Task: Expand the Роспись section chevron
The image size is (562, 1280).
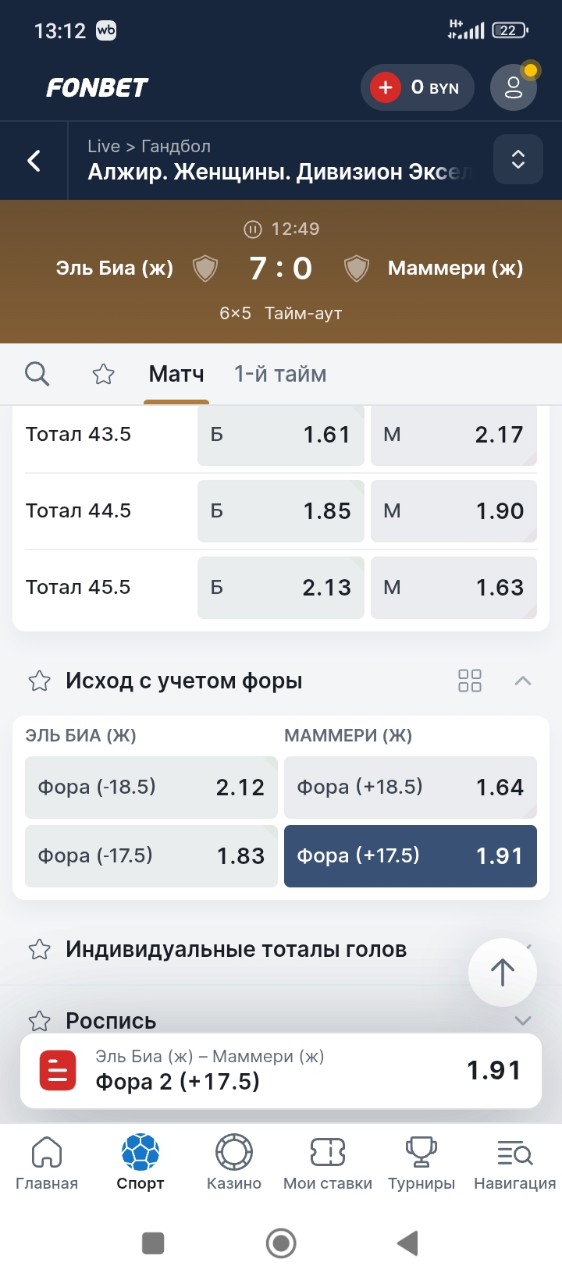Action: tap(523, 1020)
